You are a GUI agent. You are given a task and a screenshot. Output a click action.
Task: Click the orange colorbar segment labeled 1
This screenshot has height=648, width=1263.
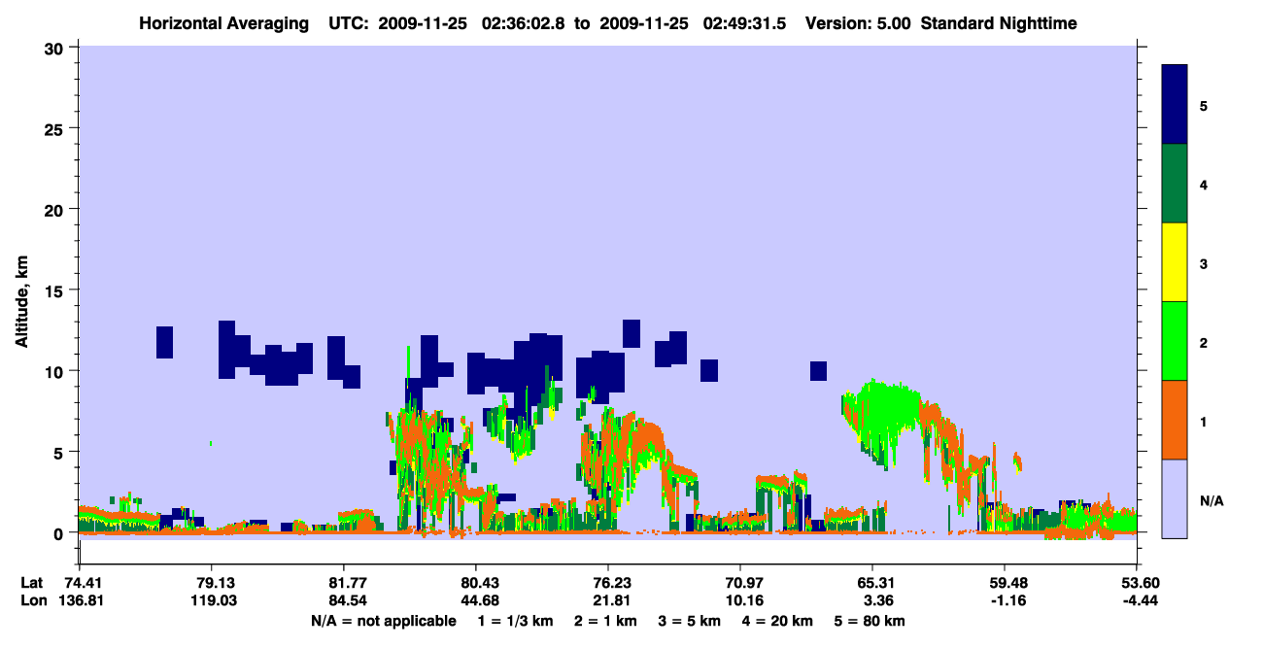[x=1175, y=420]
